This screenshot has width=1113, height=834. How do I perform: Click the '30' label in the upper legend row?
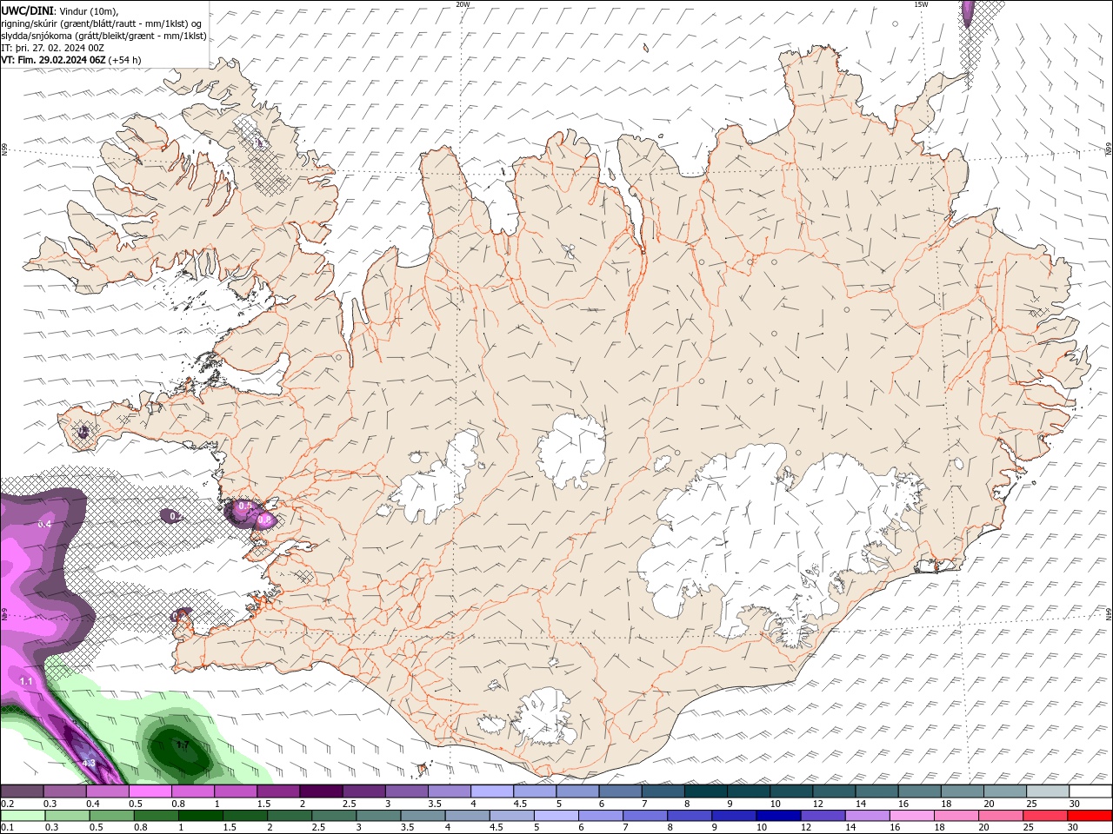pos(1075,804)
